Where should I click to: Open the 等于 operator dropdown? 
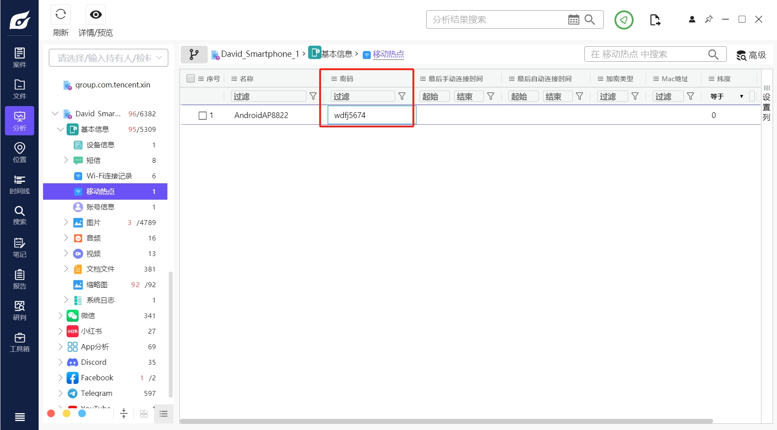click(726, 96)
